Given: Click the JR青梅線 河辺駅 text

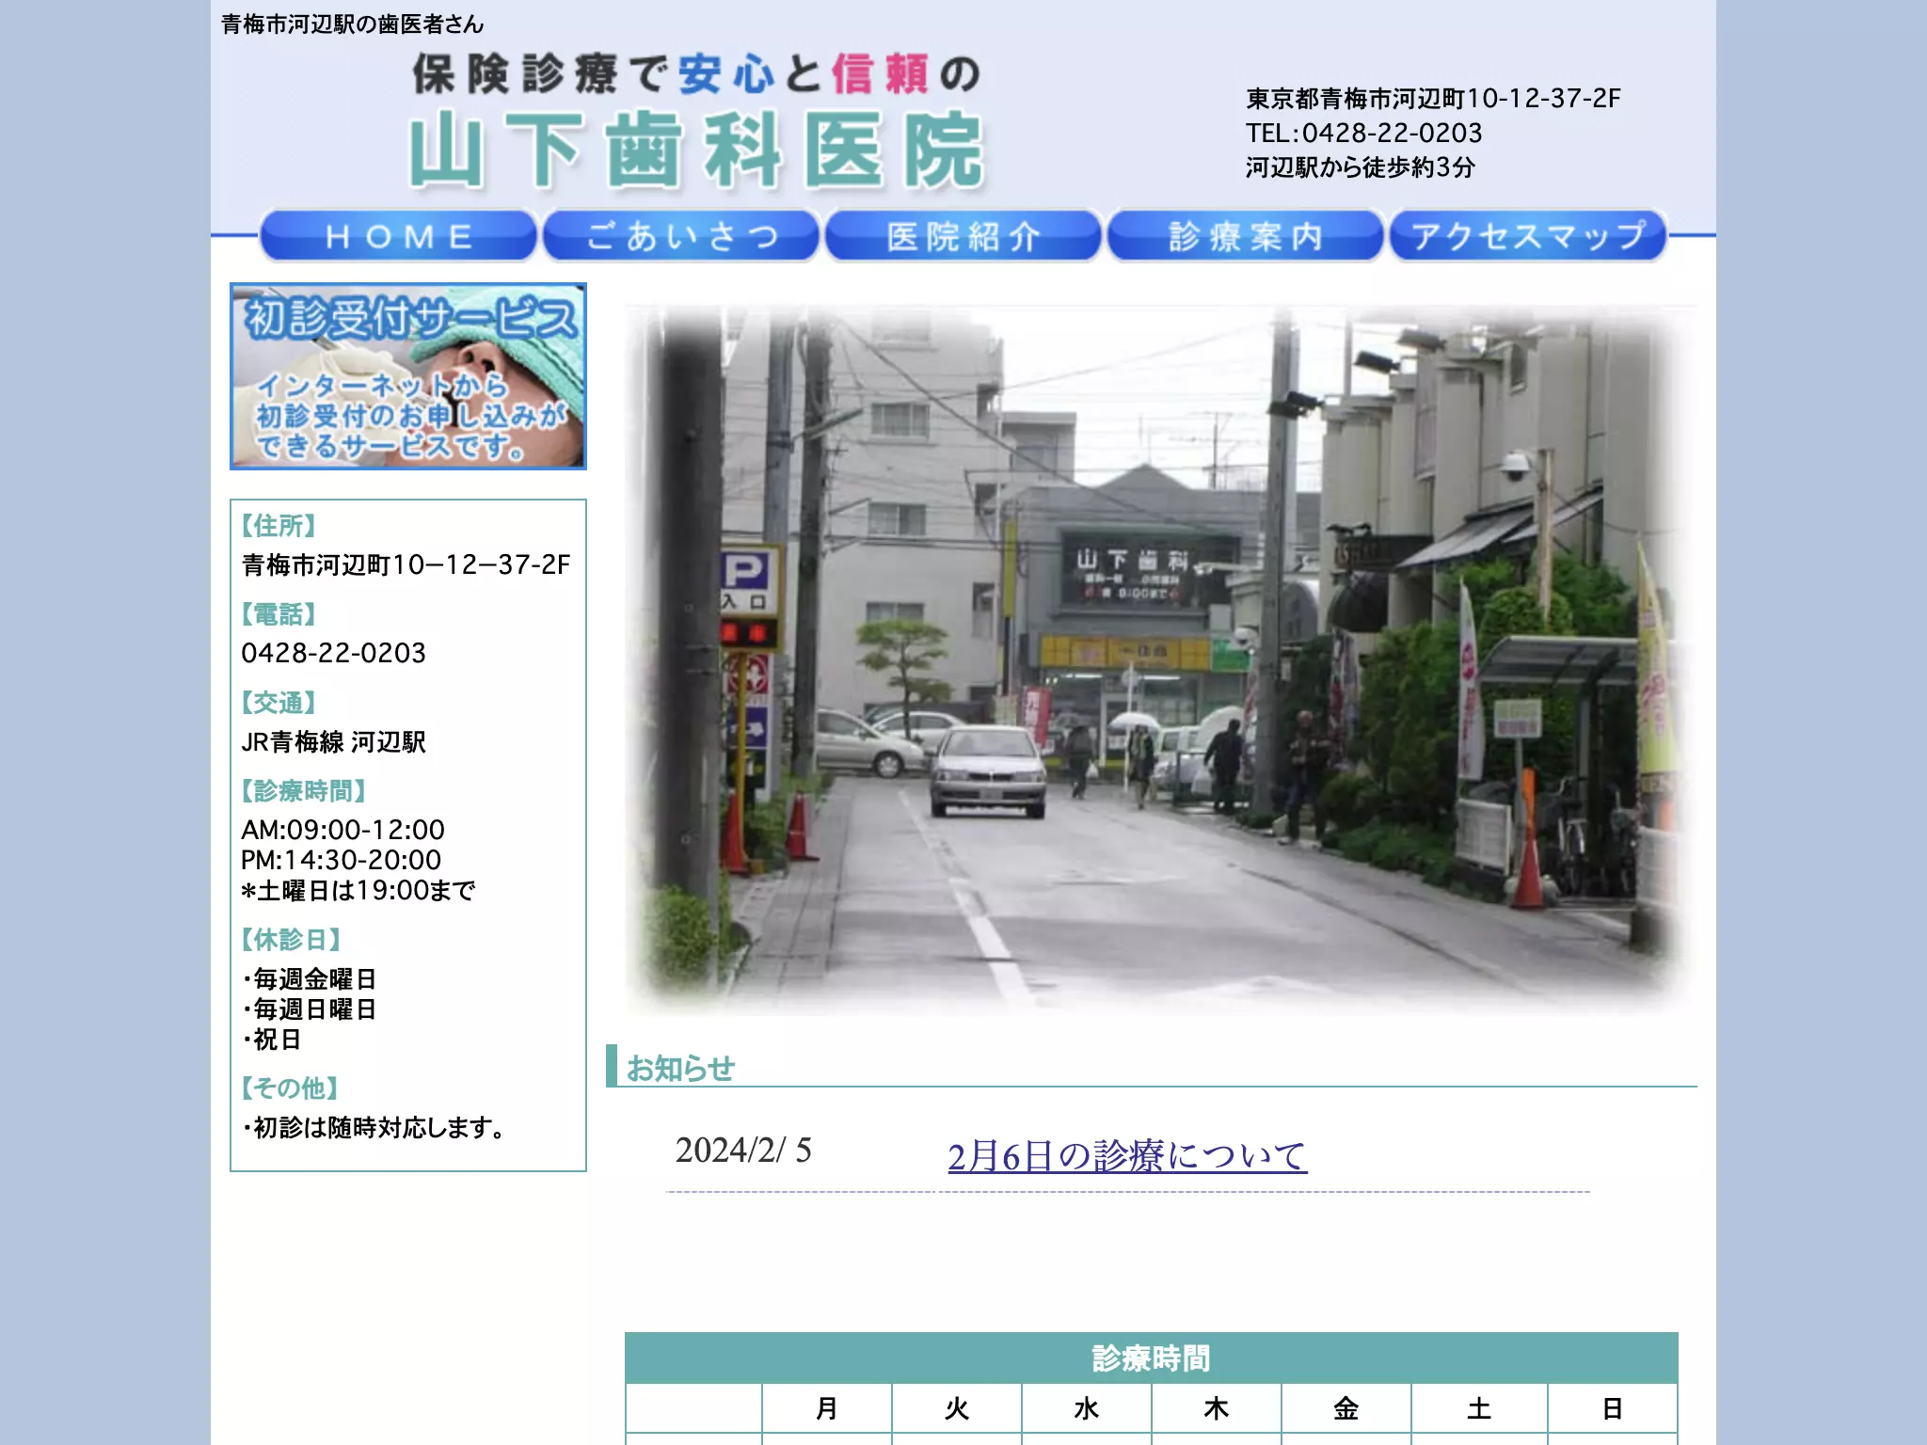Looking at the screenshot, I should 333,742.
